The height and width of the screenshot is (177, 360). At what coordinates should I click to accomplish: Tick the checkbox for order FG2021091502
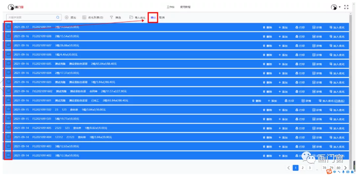[x=9, y=109]
